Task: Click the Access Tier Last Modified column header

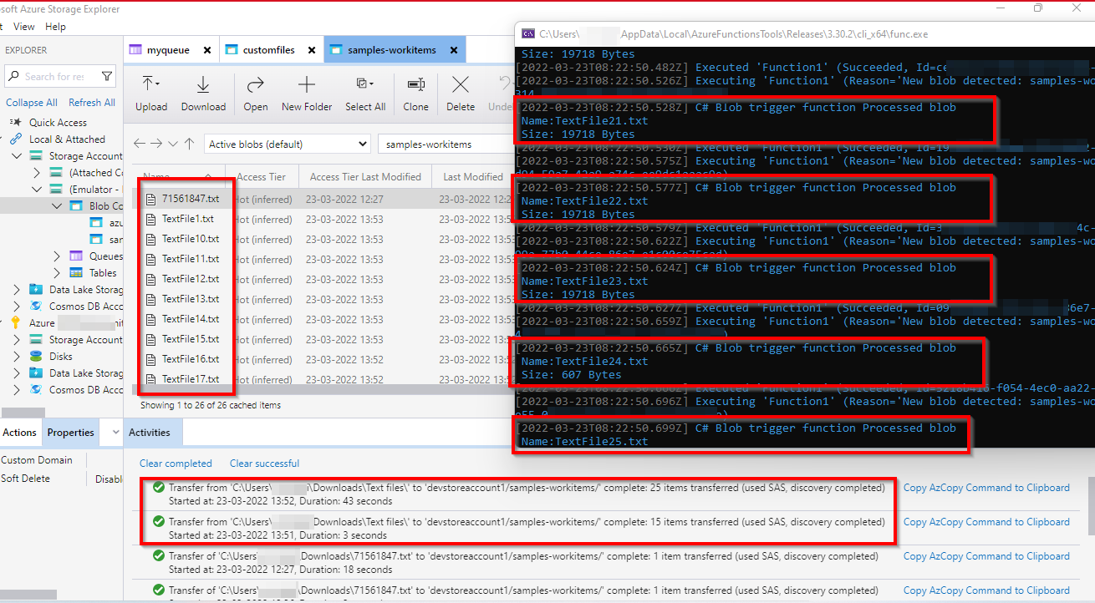Action: [x=365, y=177]
